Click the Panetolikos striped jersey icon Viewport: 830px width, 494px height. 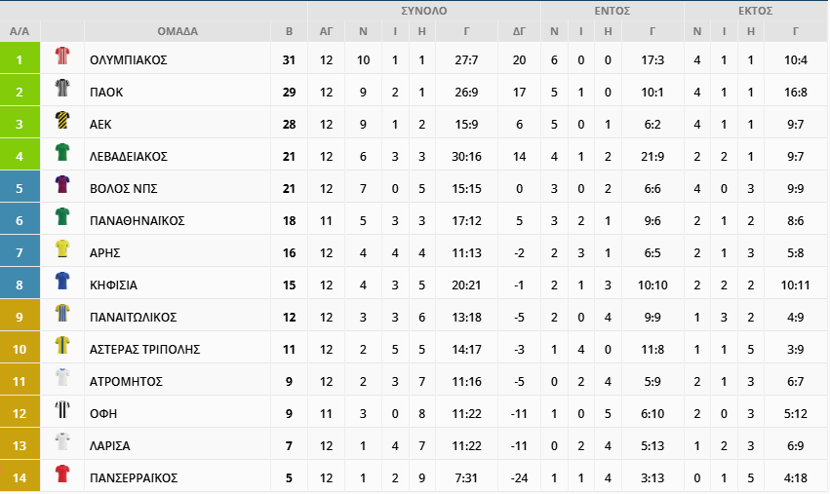[62, 316]
